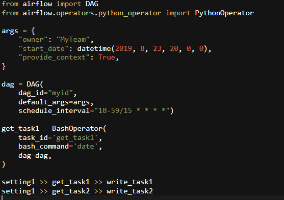Click 'setting1' on the first chain line

point(18,182)
